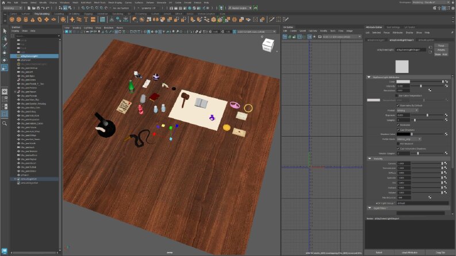
Task: Click the Multi-Cut knife icon on the shelf
Action: click(x=271, y=20)
